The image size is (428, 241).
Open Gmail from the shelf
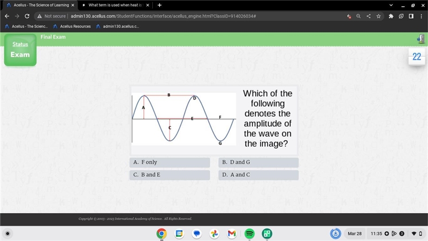232,234
